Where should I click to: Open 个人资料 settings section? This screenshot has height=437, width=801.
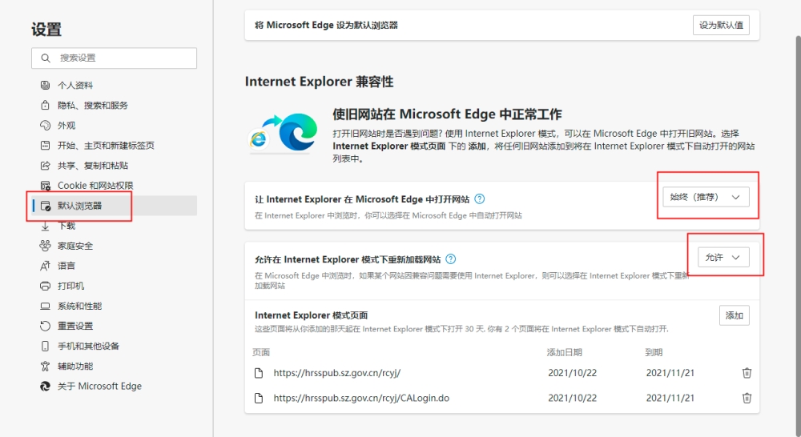tap(114, 85)
